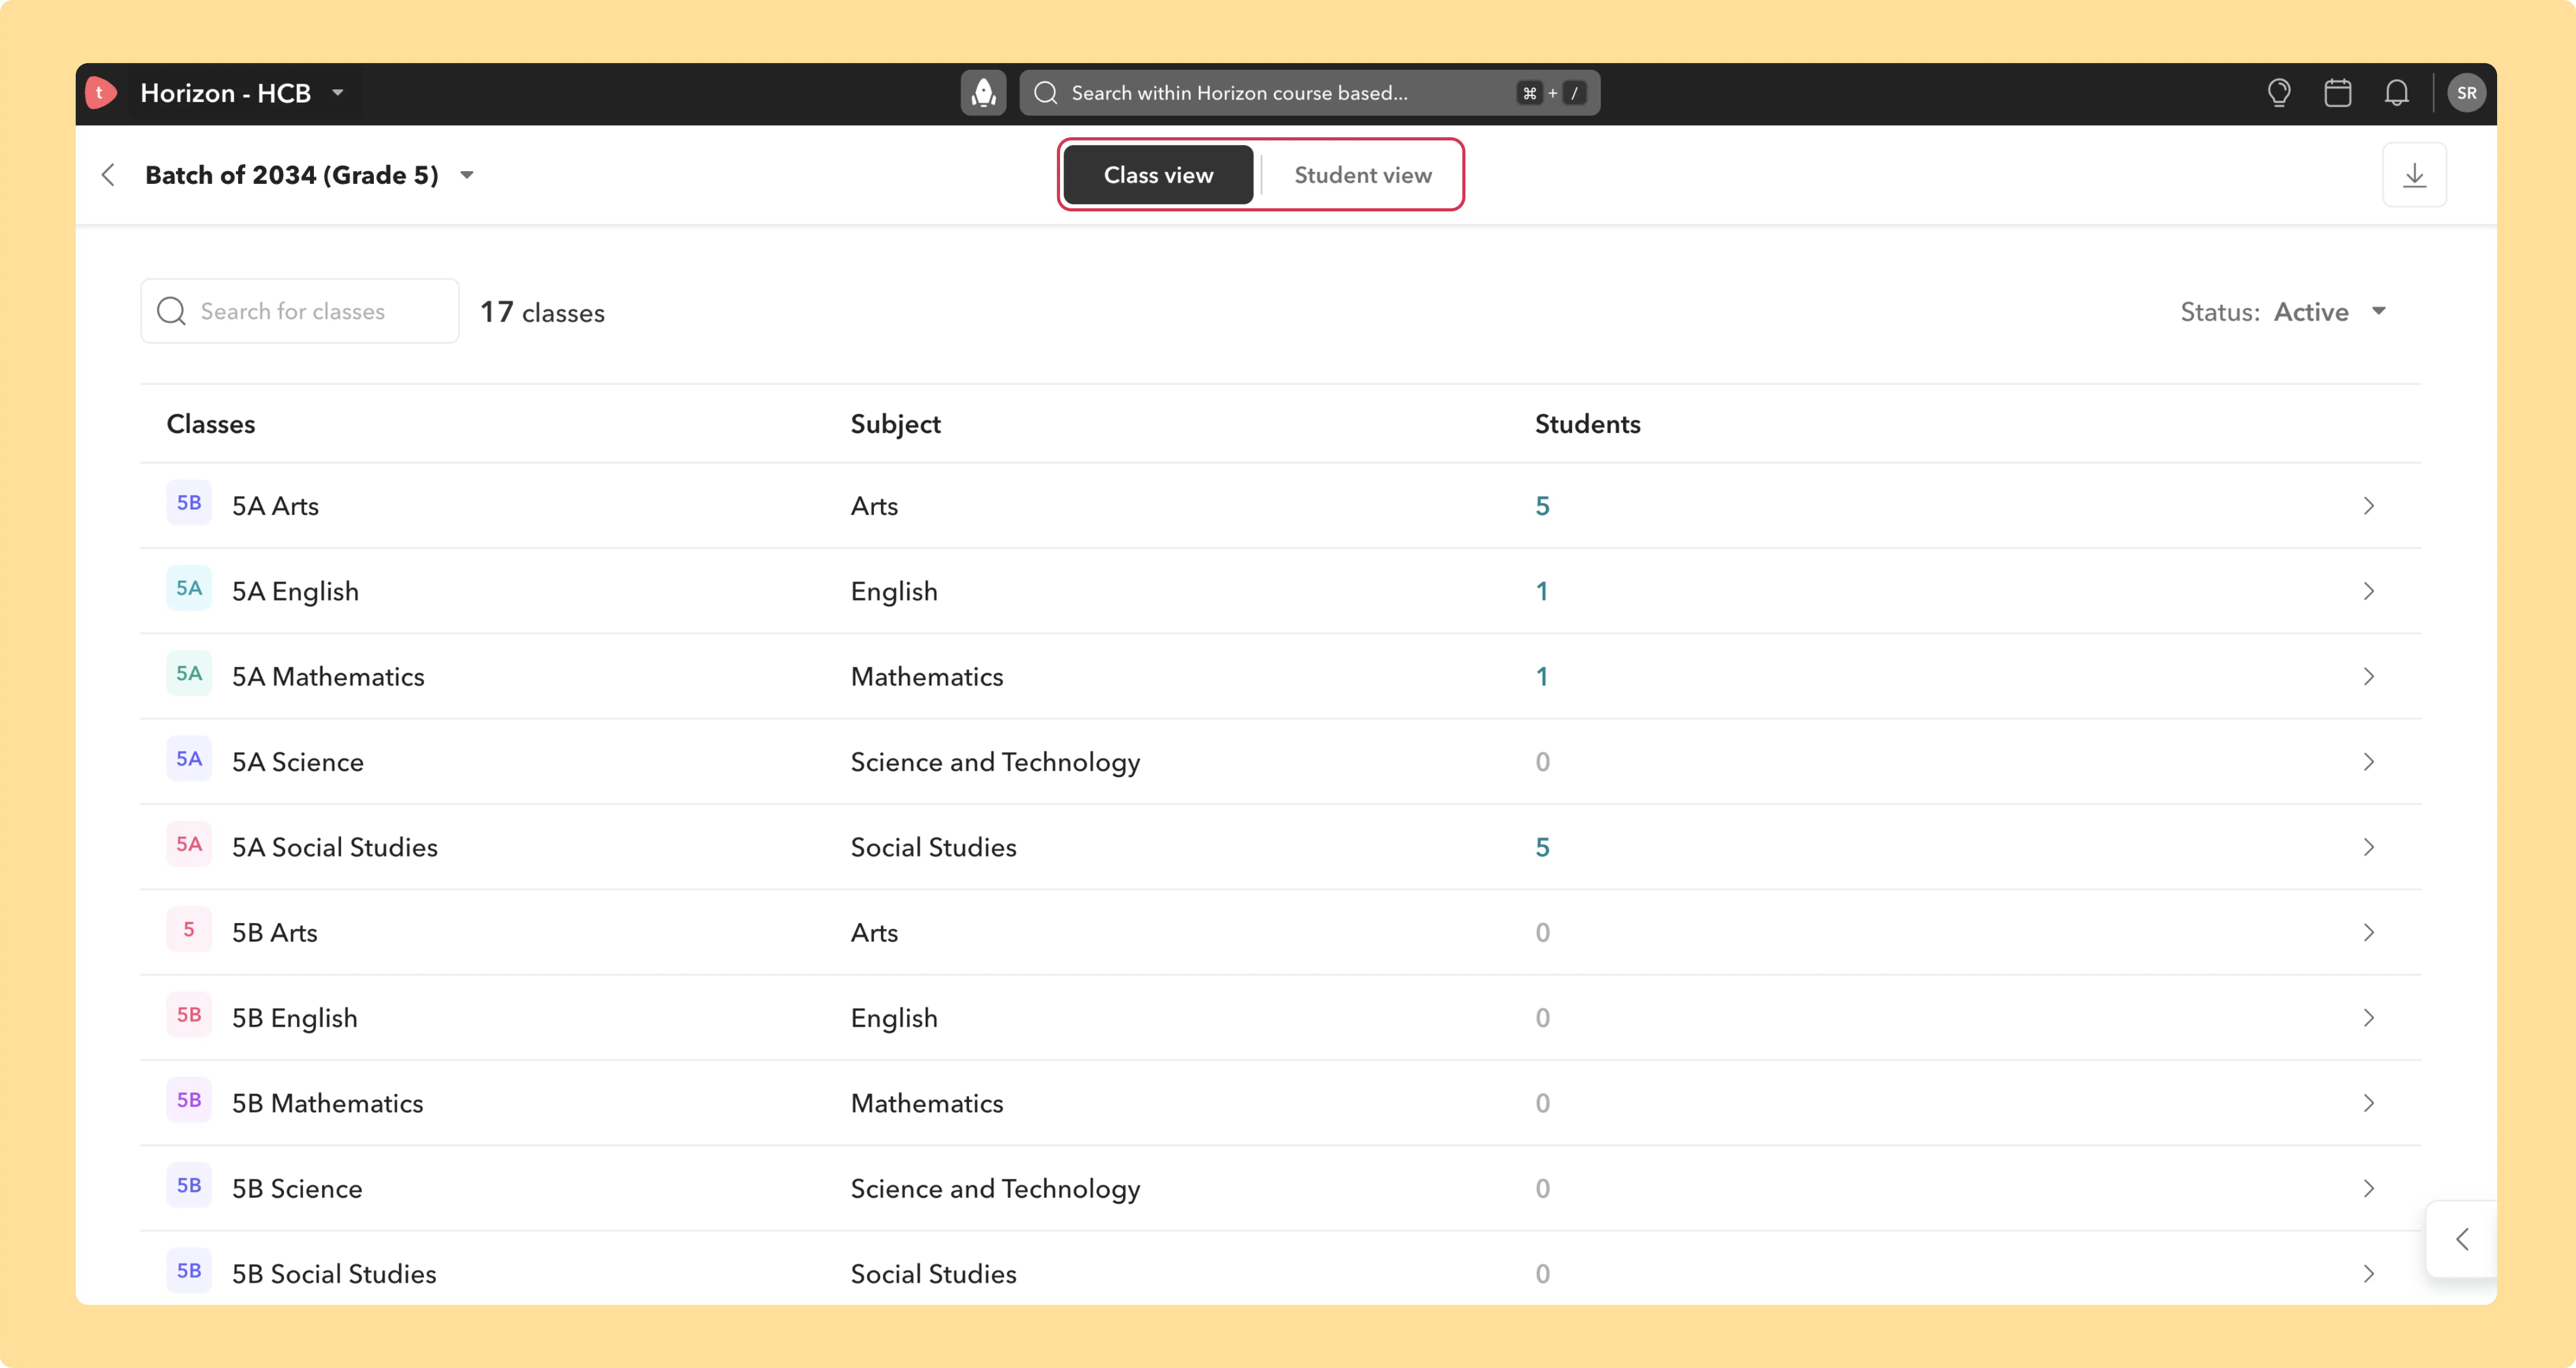Click the 5B badge beside 5A Arts
This screenshot has height=1368, width=2576.
click(x=189, y=503)
